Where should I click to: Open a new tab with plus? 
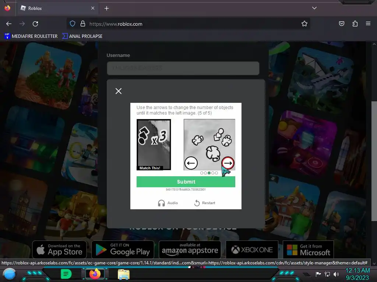106,8
